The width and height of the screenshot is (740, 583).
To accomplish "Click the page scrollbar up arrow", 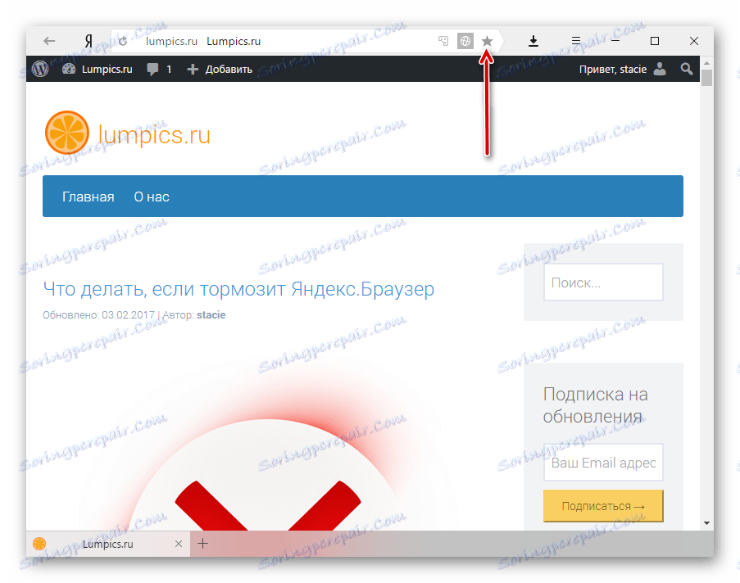I will pyautogui.click(x=706, y=63).
